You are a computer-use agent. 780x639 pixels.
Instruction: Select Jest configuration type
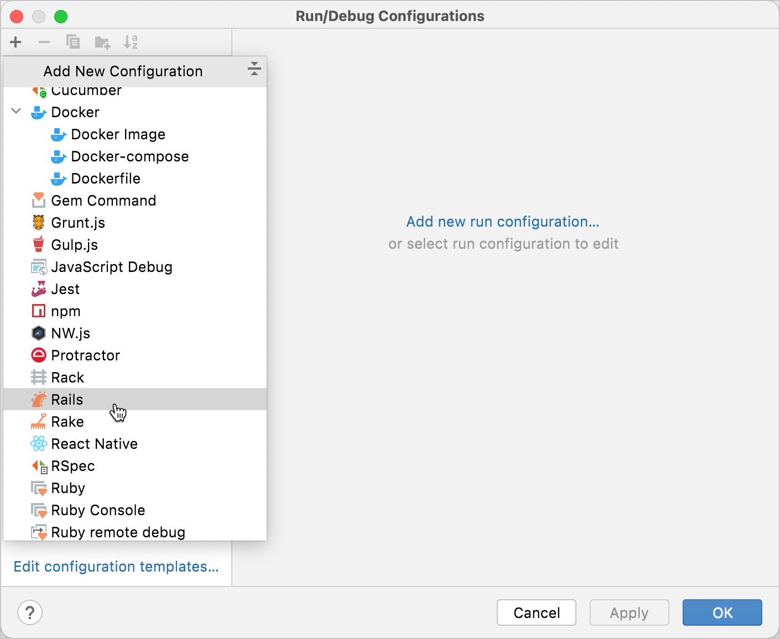[x=65, y=289]
